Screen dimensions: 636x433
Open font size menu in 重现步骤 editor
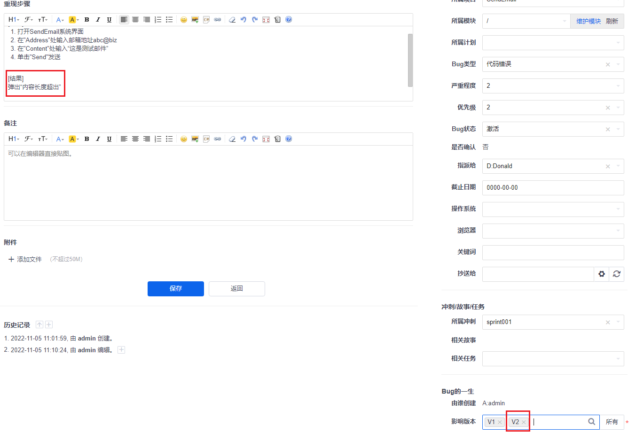click(43, 20)
